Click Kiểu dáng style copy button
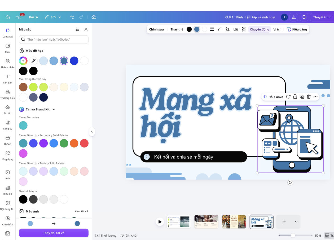The image size is (334, 251). 297,29
